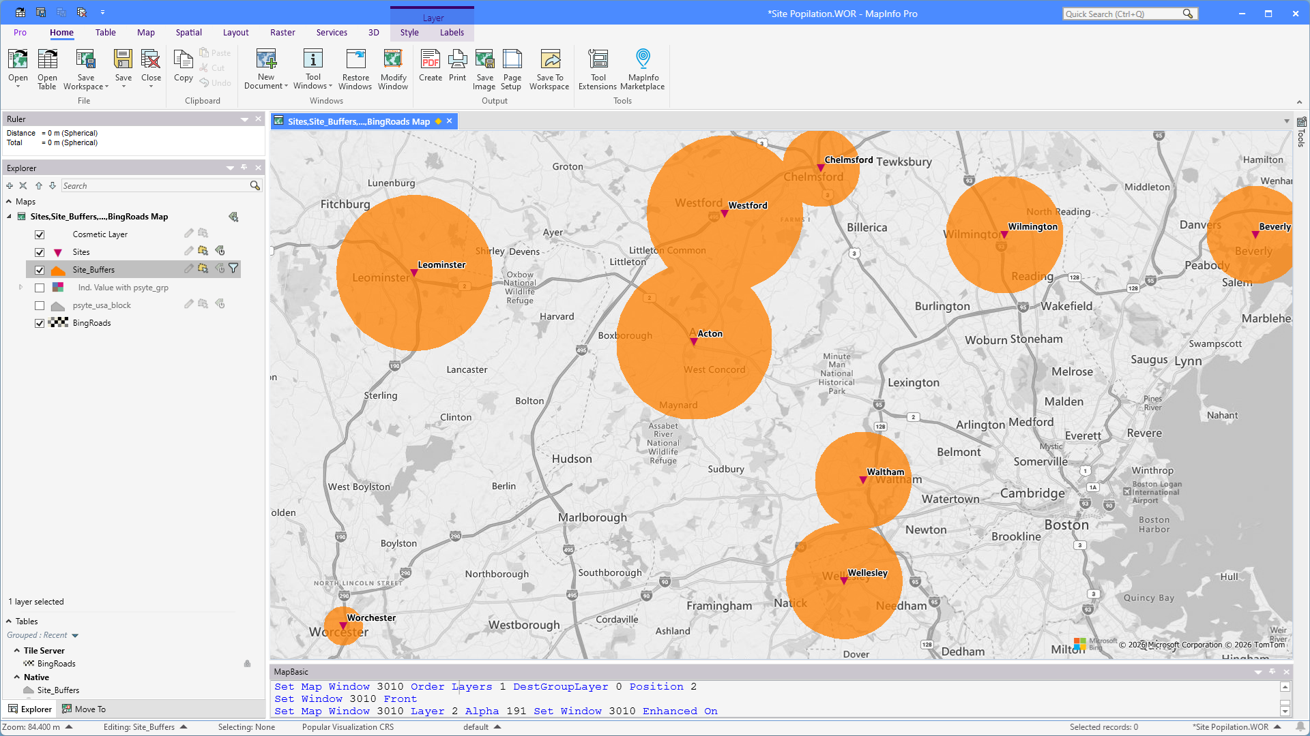Click the Move To button
The height and width of the screenshot is (736, 1310).
click(x=84, y=709)
